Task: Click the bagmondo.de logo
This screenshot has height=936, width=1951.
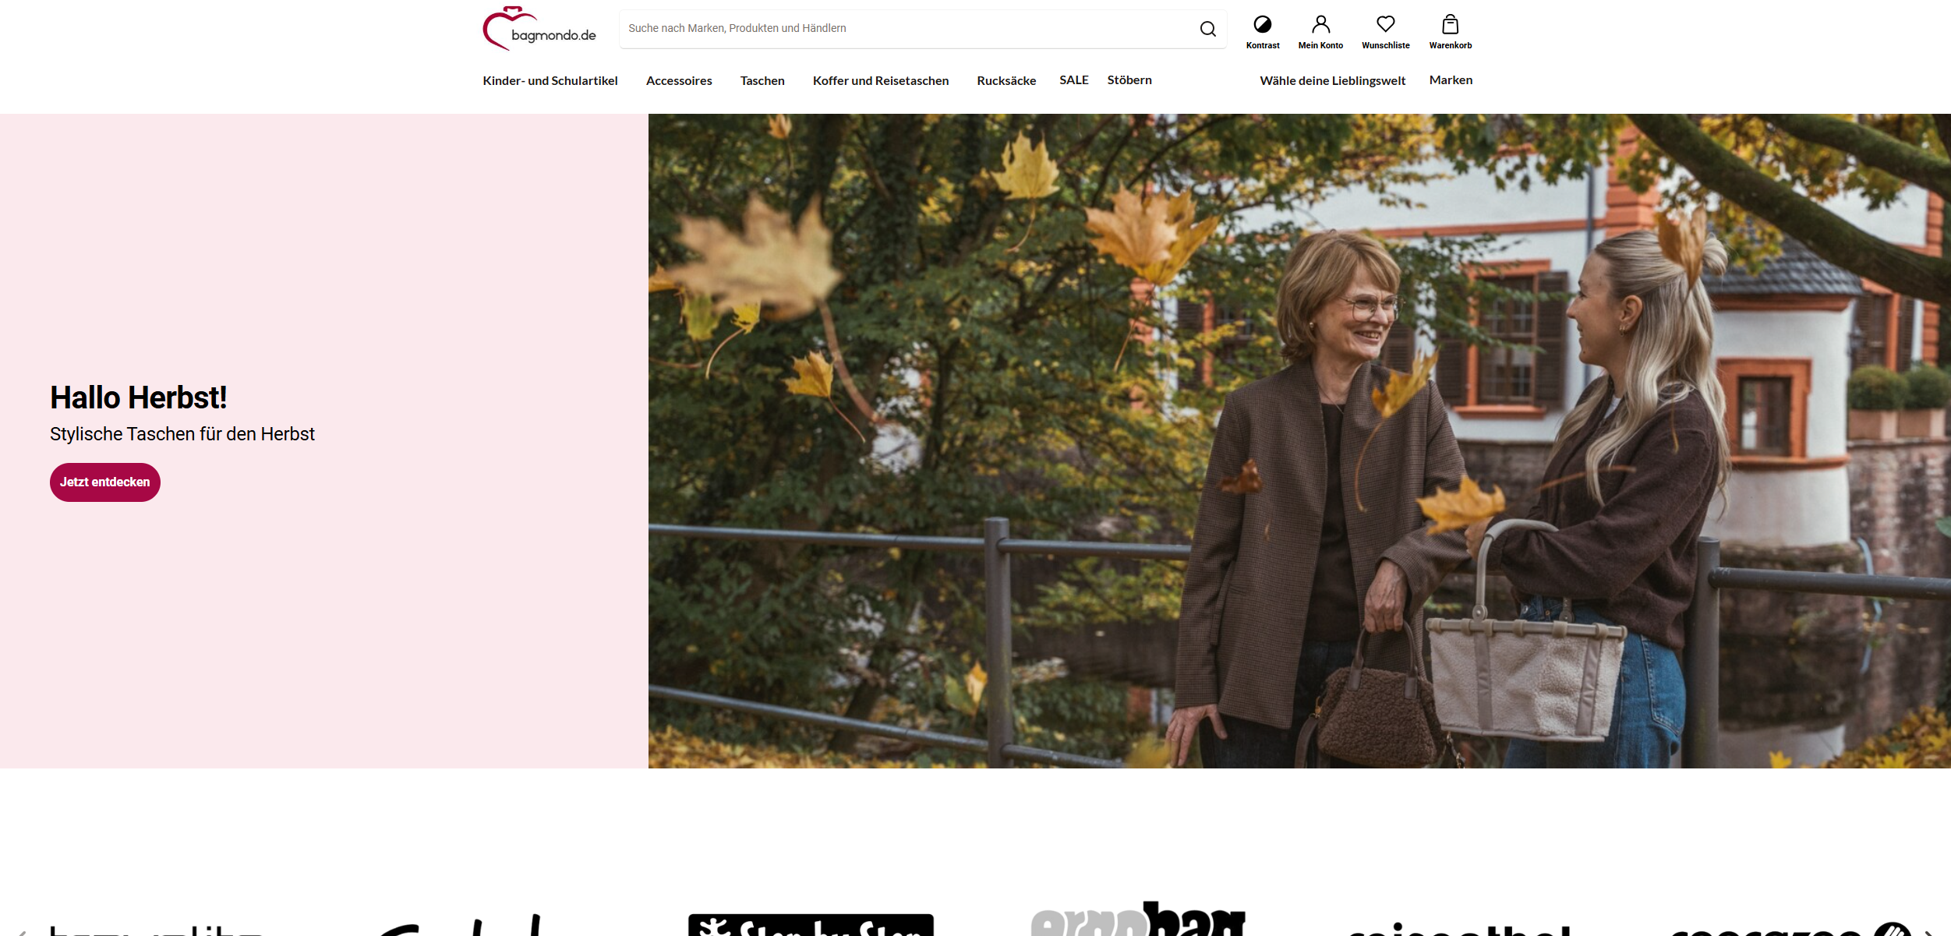Action: 539,29
